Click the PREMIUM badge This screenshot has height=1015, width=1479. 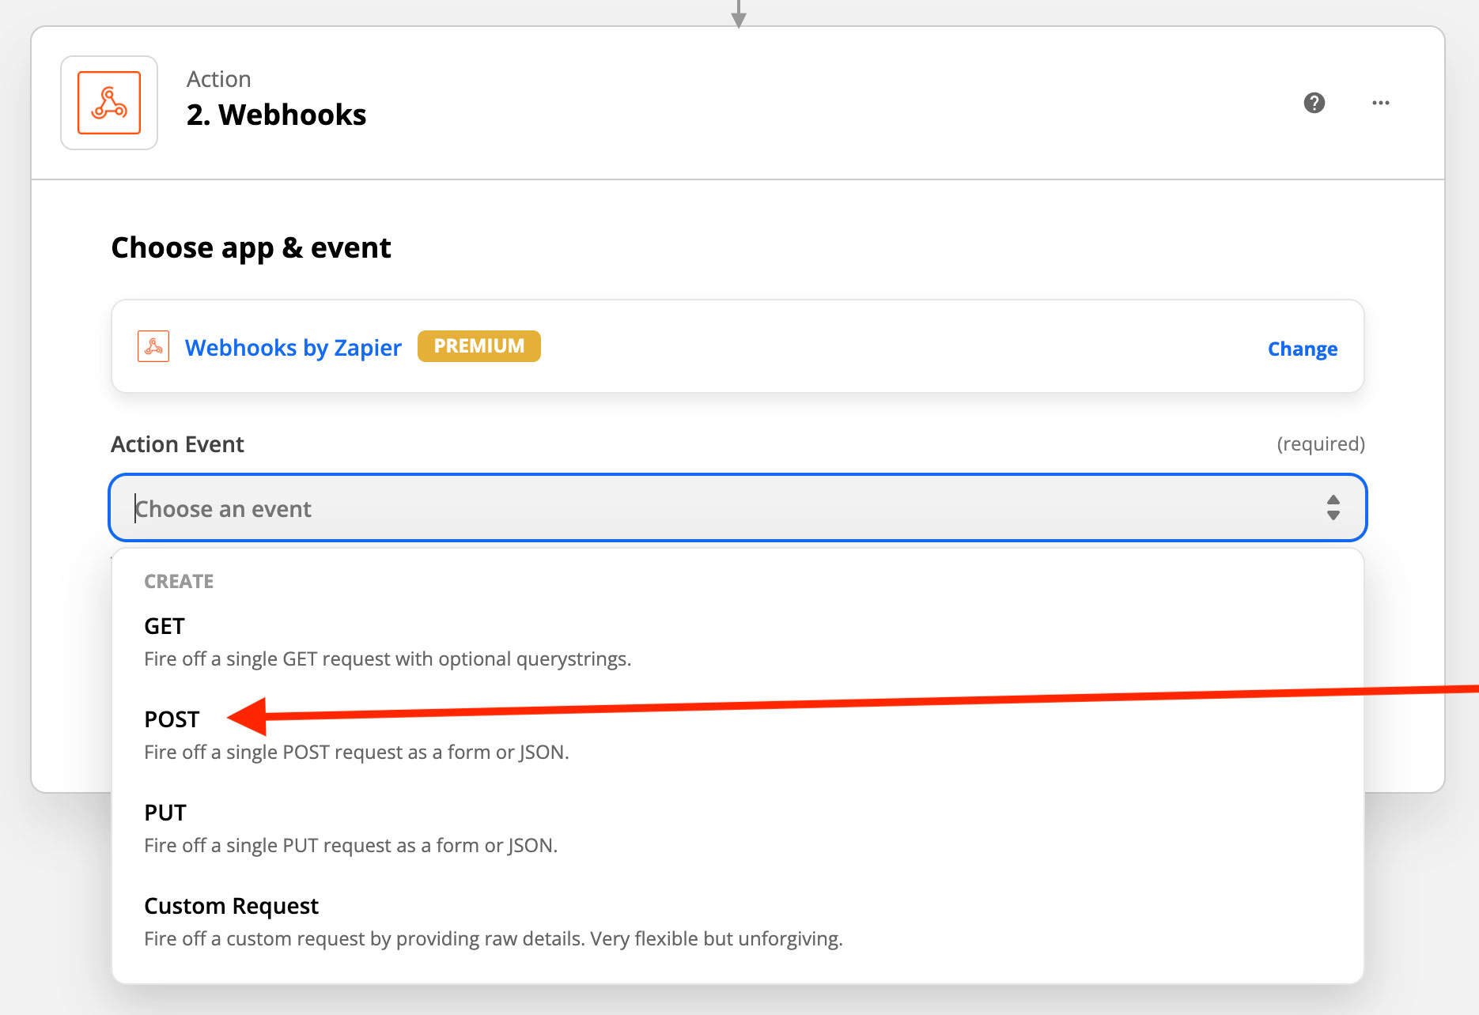pos(479,346)
